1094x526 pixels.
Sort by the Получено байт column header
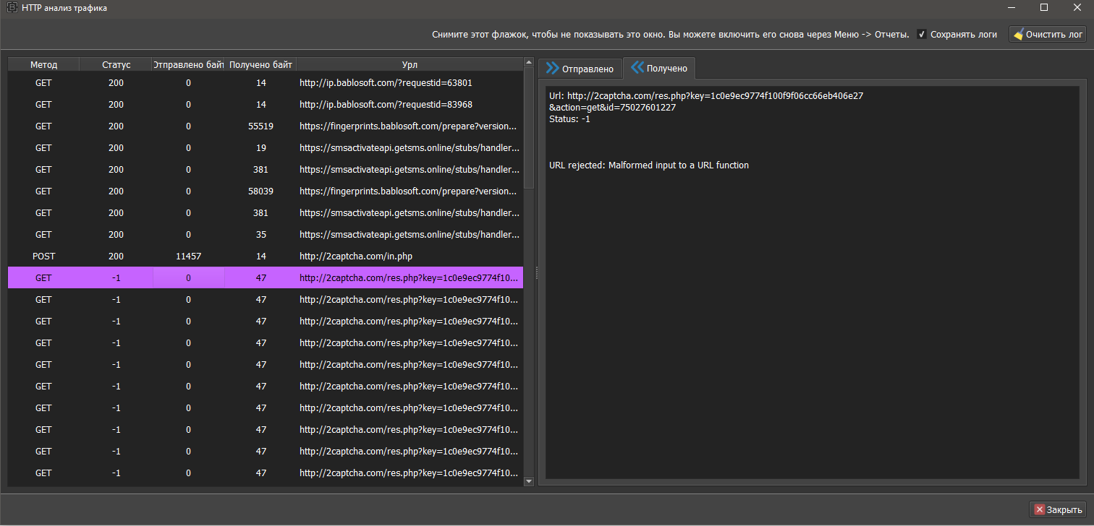pos(260,64)
